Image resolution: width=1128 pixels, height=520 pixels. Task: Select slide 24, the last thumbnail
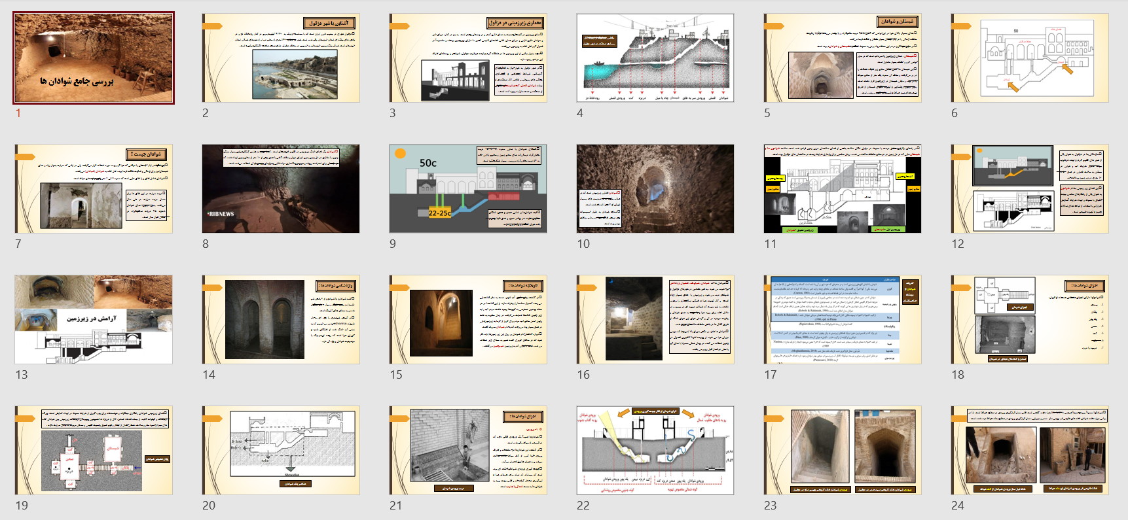point(1029,450)
